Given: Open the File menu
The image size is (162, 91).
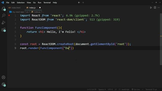Looking at the screenshot, I should [8, 3].
